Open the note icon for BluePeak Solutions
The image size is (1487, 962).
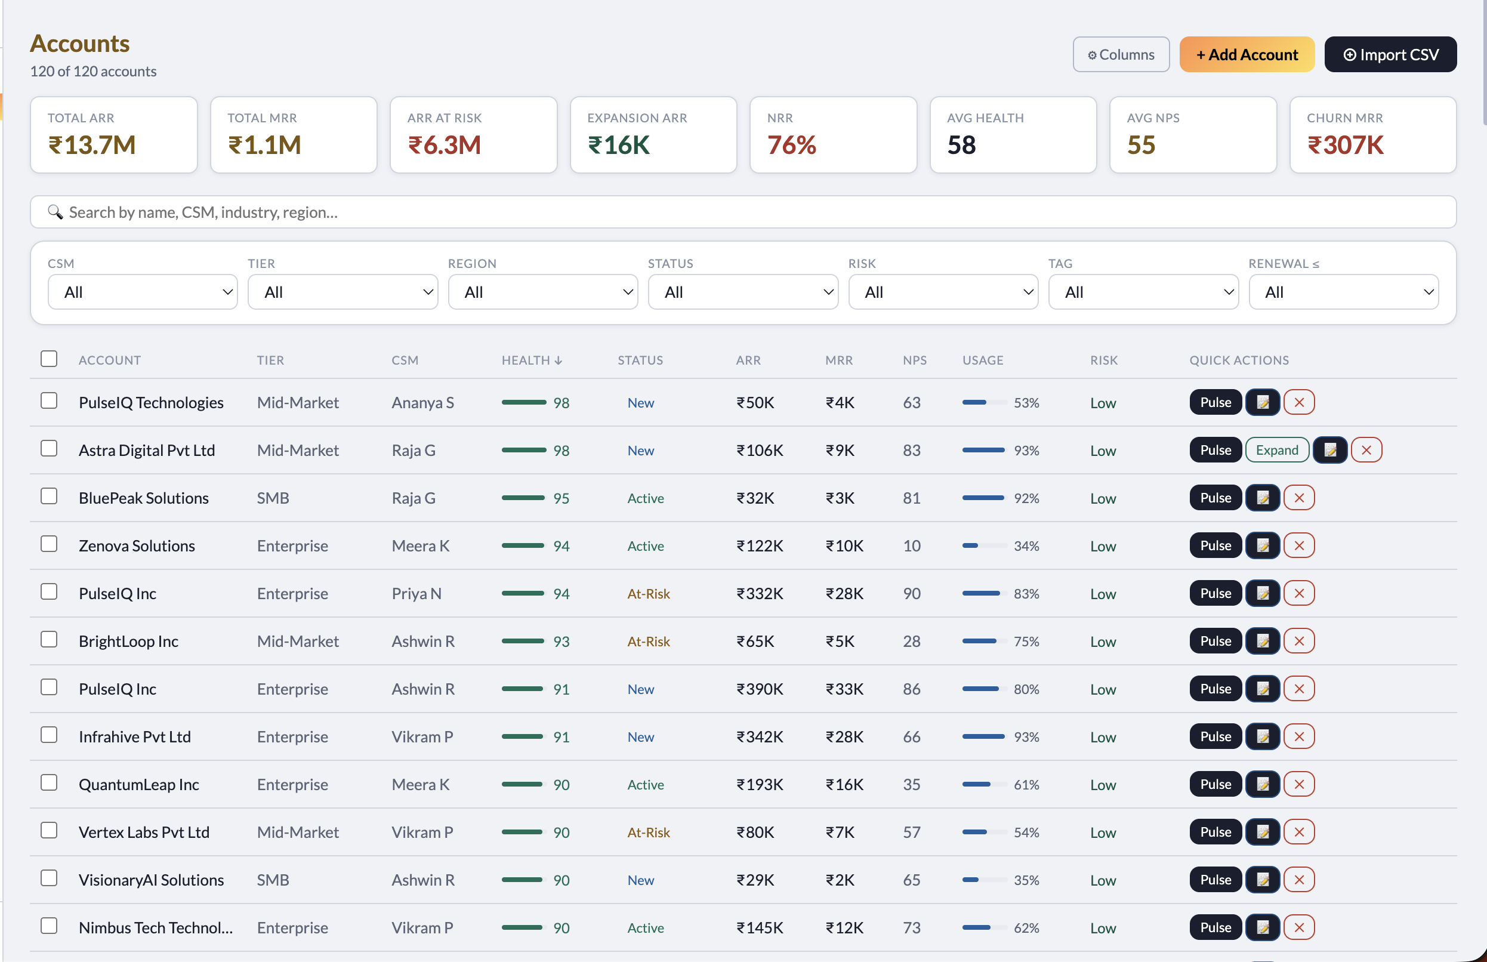(1262, 498)
